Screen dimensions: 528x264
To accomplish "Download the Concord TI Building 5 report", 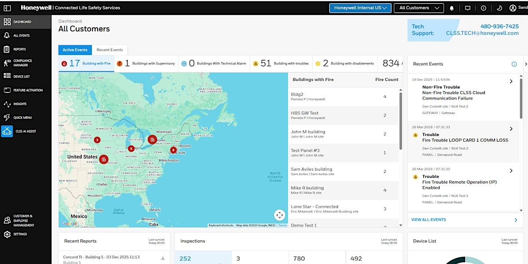I will click(163, 258).
